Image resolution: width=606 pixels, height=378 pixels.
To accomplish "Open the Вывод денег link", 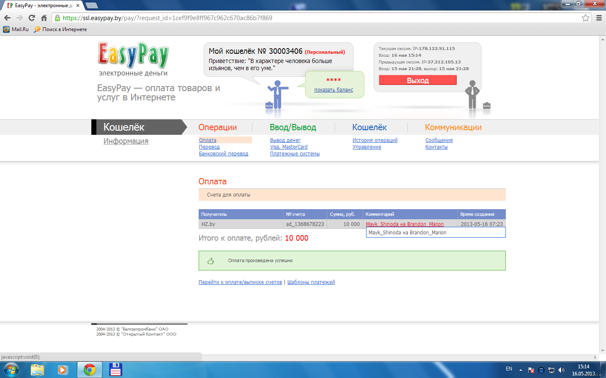I will point(285,140).
